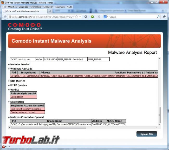169x150 pixels.
Task: Click the Adblock Plus icon in status bar
Action: (3, 147)
